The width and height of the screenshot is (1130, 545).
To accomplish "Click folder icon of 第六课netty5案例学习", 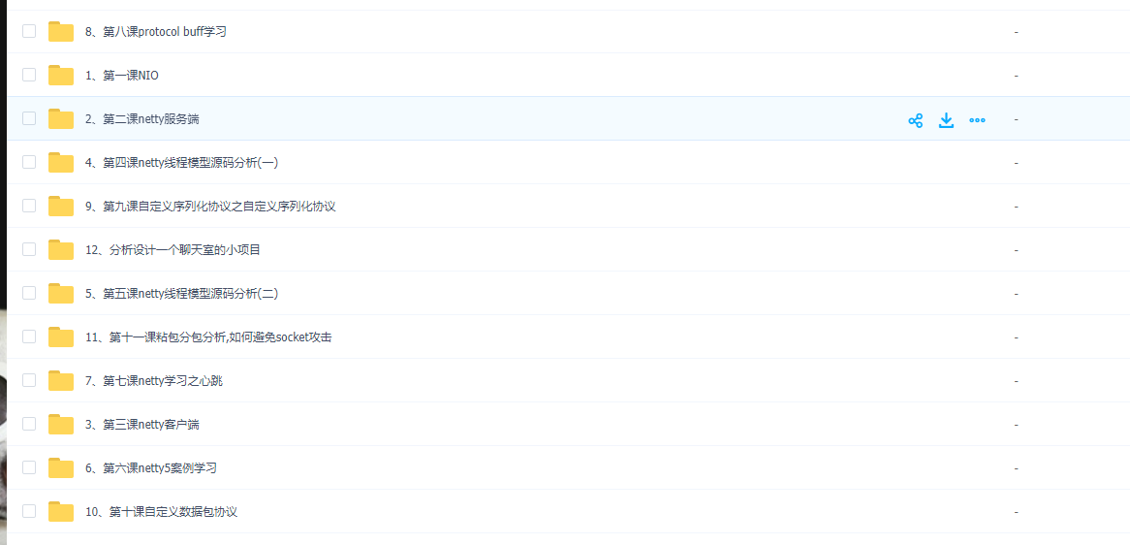I will 61,467.
